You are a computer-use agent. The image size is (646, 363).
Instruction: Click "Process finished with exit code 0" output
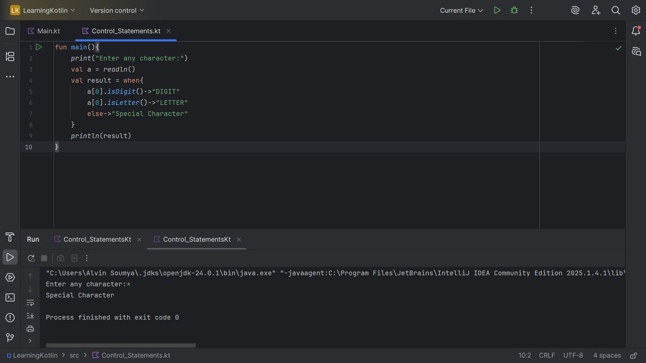tap(113, 317)
